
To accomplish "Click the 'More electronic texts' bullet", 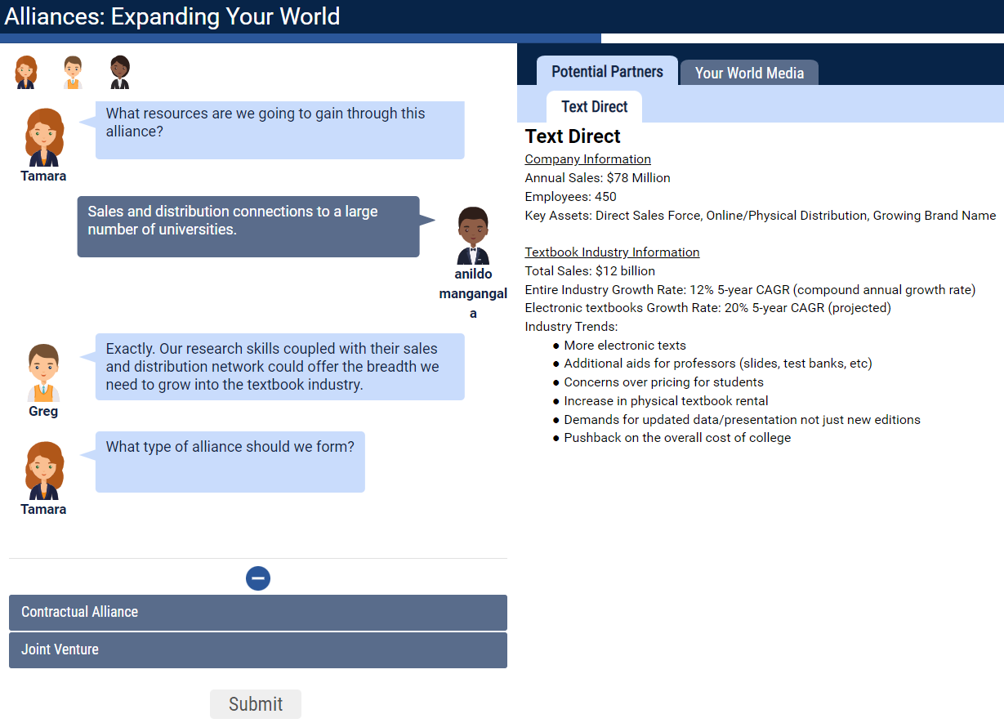I will 625,346.
